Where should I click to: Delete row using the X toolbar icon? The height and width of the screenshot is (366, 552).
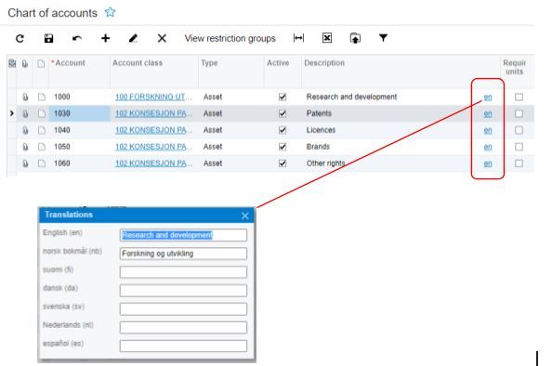(162, 38)
